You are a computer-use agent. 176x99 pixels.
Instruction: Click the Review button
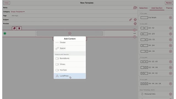pos(169,3)
